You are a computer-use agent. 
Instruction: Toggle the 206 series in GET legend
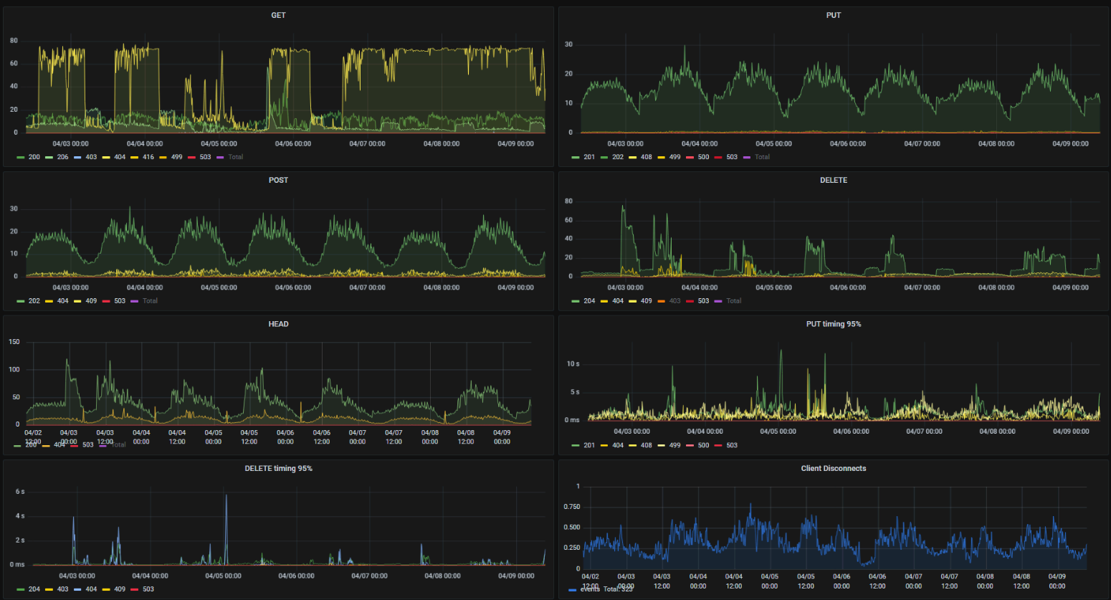[62, 157]
